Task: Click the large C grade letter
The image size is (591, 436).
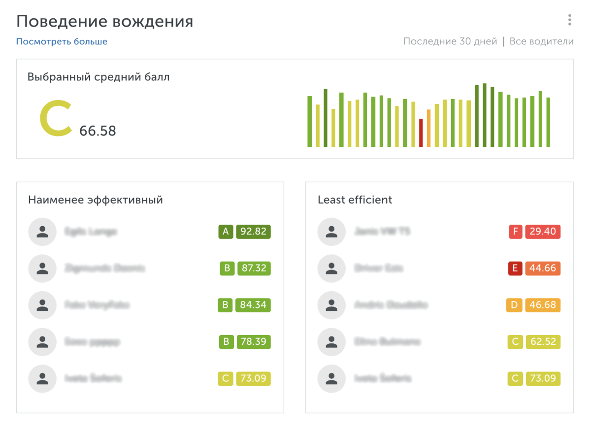Action: pyautogui.click(x=56, y=118)
